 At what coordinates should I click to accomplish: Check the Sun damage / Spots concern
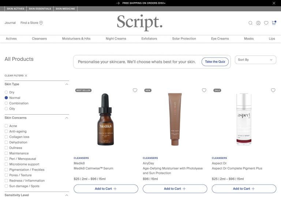(x=6, y=186)
